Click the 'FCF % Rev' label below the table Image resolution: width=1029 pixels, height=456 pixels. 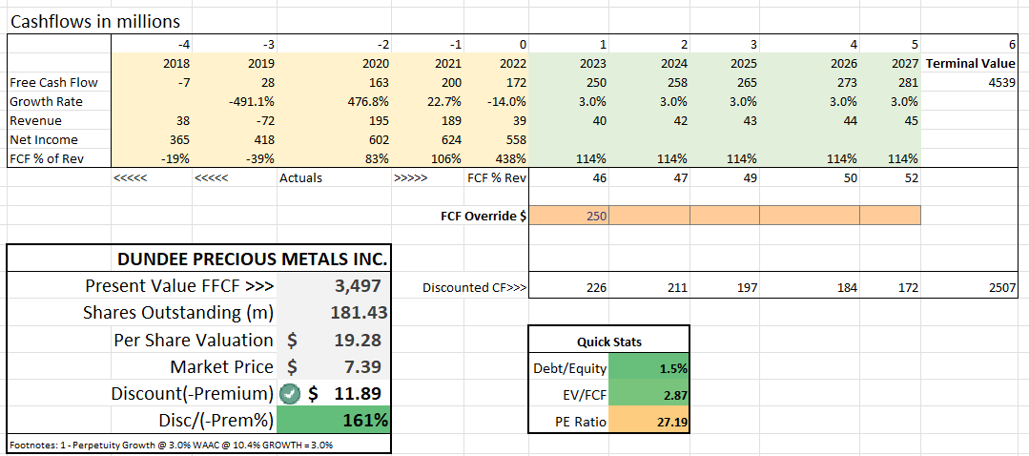click(x=496, y=177)
